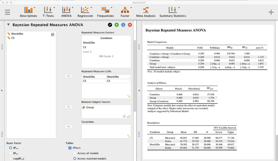This screenshot has width=278, height=161.
Task: Click the RM Factor 2 placeholder
Action: (x=106, y=56)
